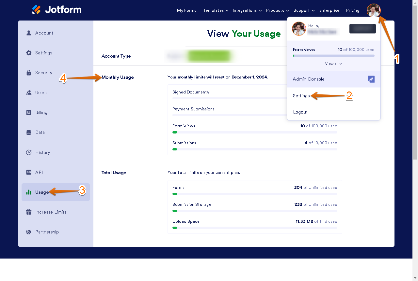
Task: Click the Data database icon
Action: click(x=29, y=132)
